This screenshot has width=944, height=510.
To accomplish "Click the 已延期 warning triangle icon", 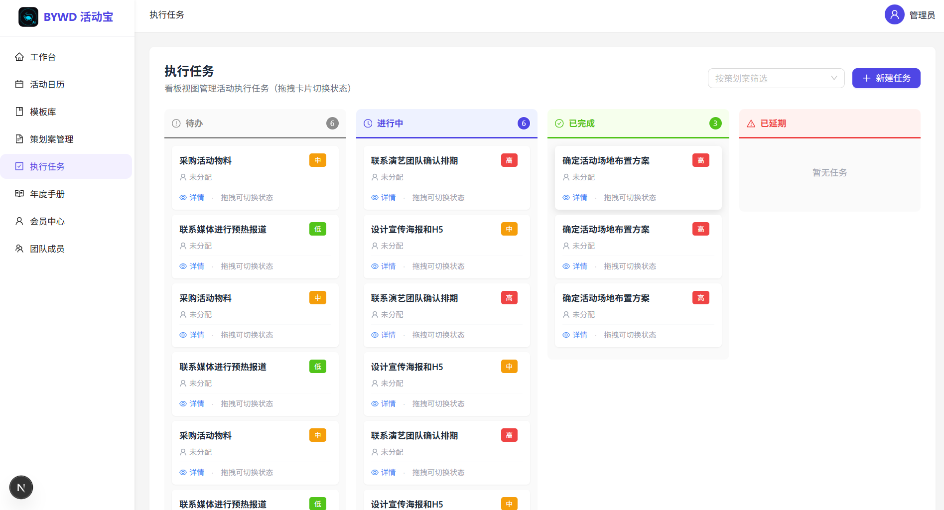I will pyautogui.click(x=751, y=124).
